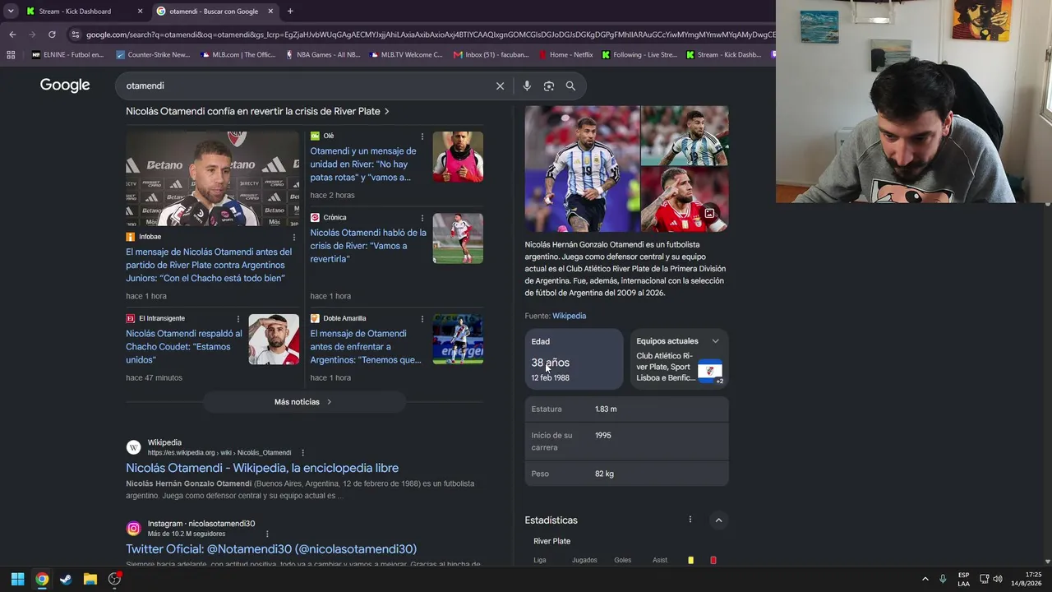Follow the Wikipedia source link in knowledge panel
Viewport: 1052px width, 592px height.
pos(569,316)
